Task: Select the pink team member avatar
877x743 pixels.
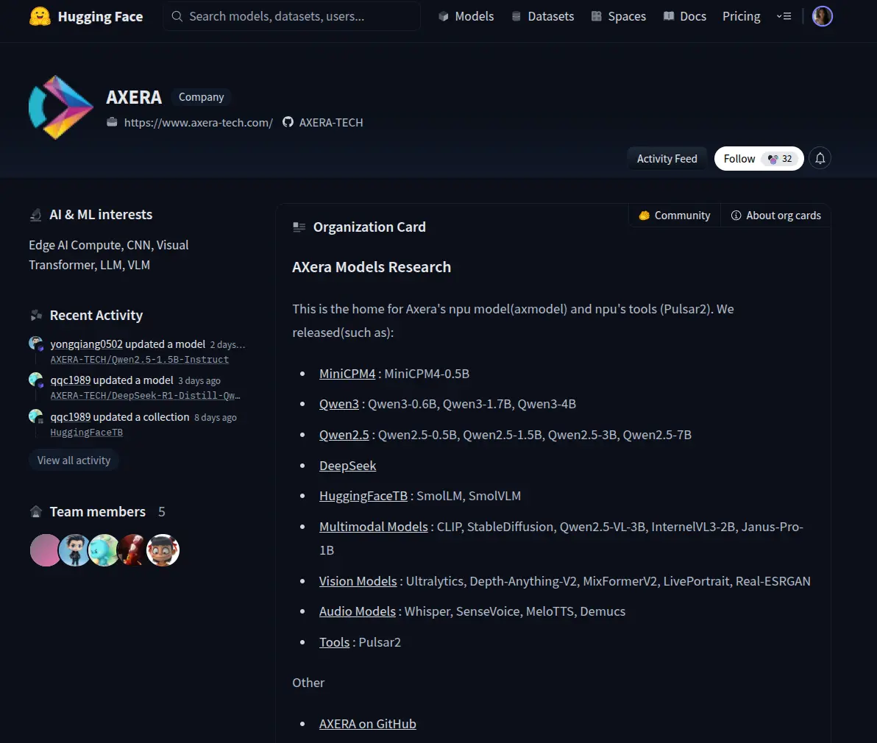Action: pos(45,550)
